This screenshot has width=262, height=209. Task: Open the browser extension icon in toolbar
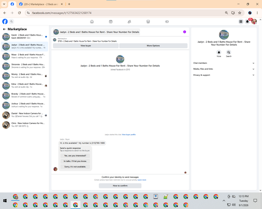click(250, 13)
